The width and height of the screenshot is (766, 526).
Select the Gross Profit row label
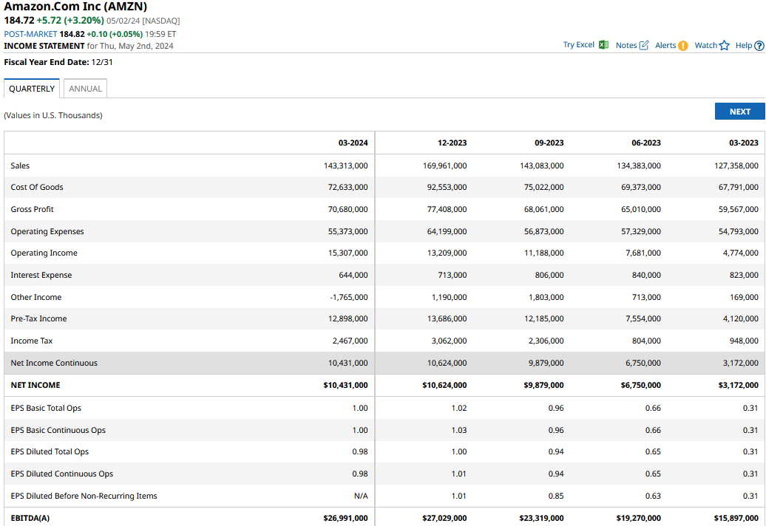(x=33, y=210)
